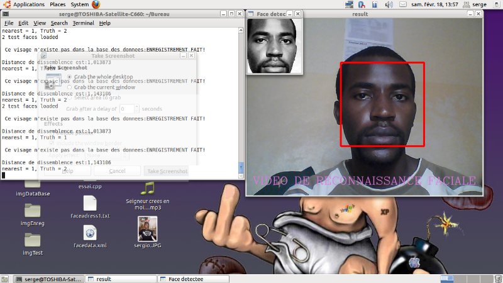
Task: Open the System menu
Action: pyautogui.click(x=80, y=4)
